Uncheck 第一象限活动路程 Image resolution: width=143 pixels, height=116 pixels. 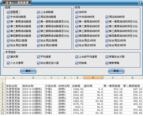(8, 22)
